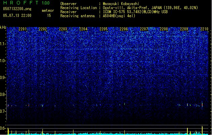Click the HROFFT title text
Screen dimensions: 212x135
coord(21,3)
